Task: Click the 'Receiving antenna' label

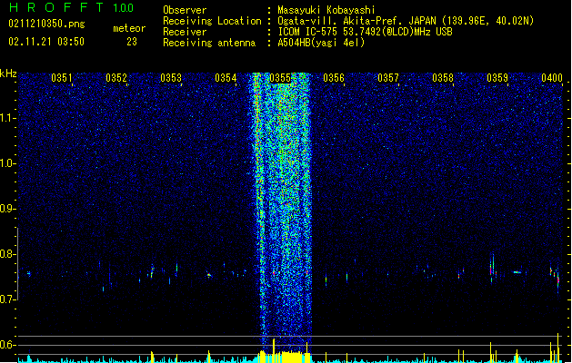Action: click(x=209, y=43)
